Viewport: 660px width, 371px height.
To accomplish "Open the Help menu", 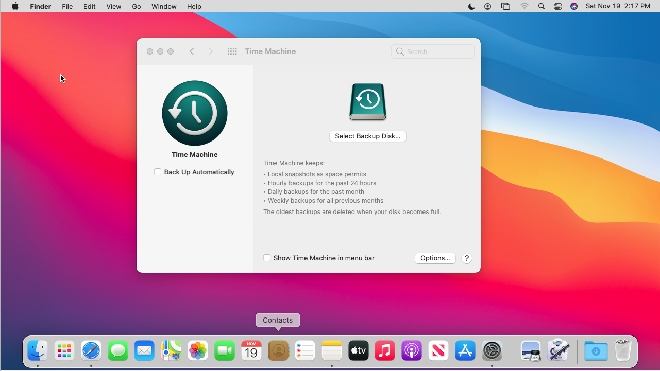I will 194,6.
